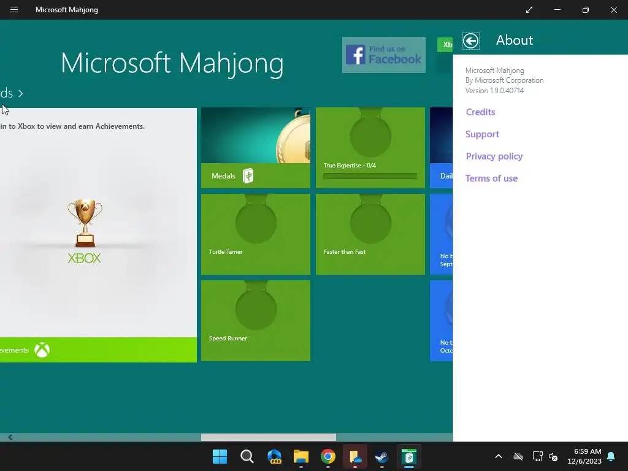The image size is (628, 471).
Task: Click the horizontal scrollbar thumb
Action: pyautogui.click(x=269, y=437)
